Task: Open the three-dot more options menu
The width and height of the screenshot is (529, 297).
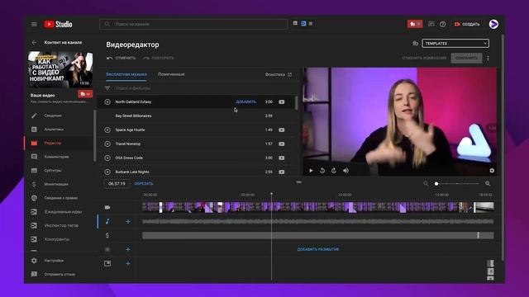Action: 488,59
